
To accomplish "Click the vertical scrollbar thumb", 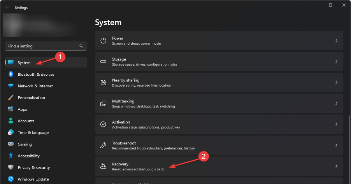I will click(349, 149).
